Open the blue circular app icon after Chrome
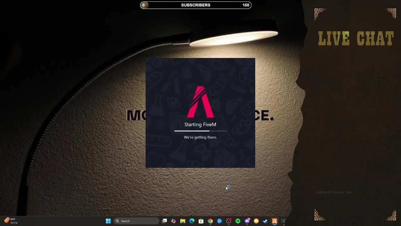This screenshot has height=226, width=401. (x=220, y=221)
